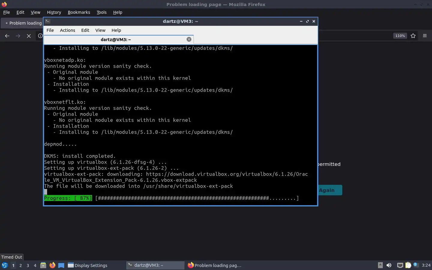Focus the Problem loading page Firefox taskbar entry
The width and height of the screenshot is (432, 270).
pyautogui.click(x=215, y=265)
